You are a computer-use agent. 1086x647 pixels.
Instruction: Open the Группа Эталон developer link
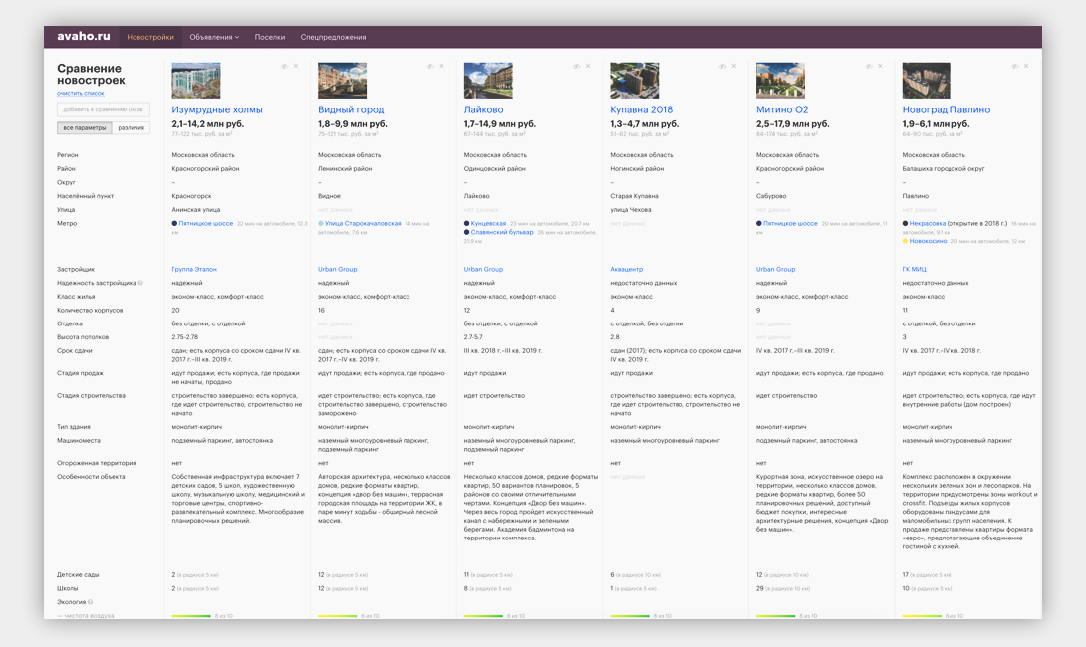pyautogui.click(x=194, y=269)
